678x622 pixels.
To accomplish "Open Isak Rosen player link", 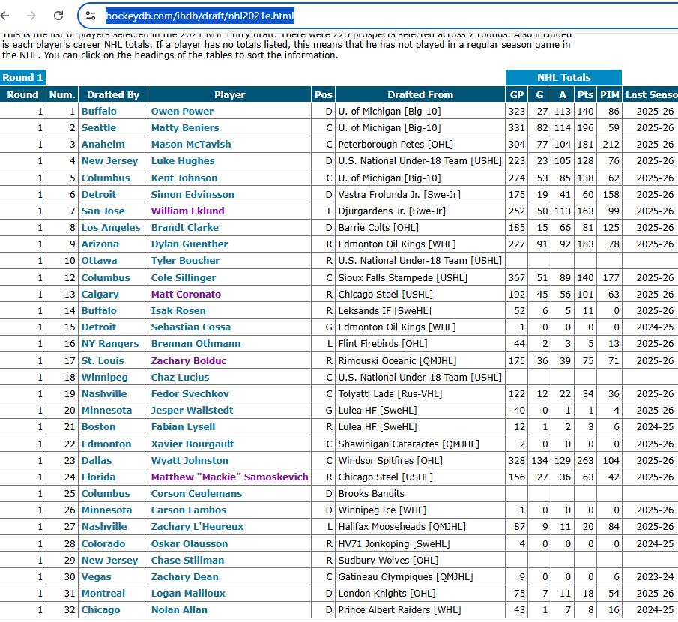I will point(178,310).
